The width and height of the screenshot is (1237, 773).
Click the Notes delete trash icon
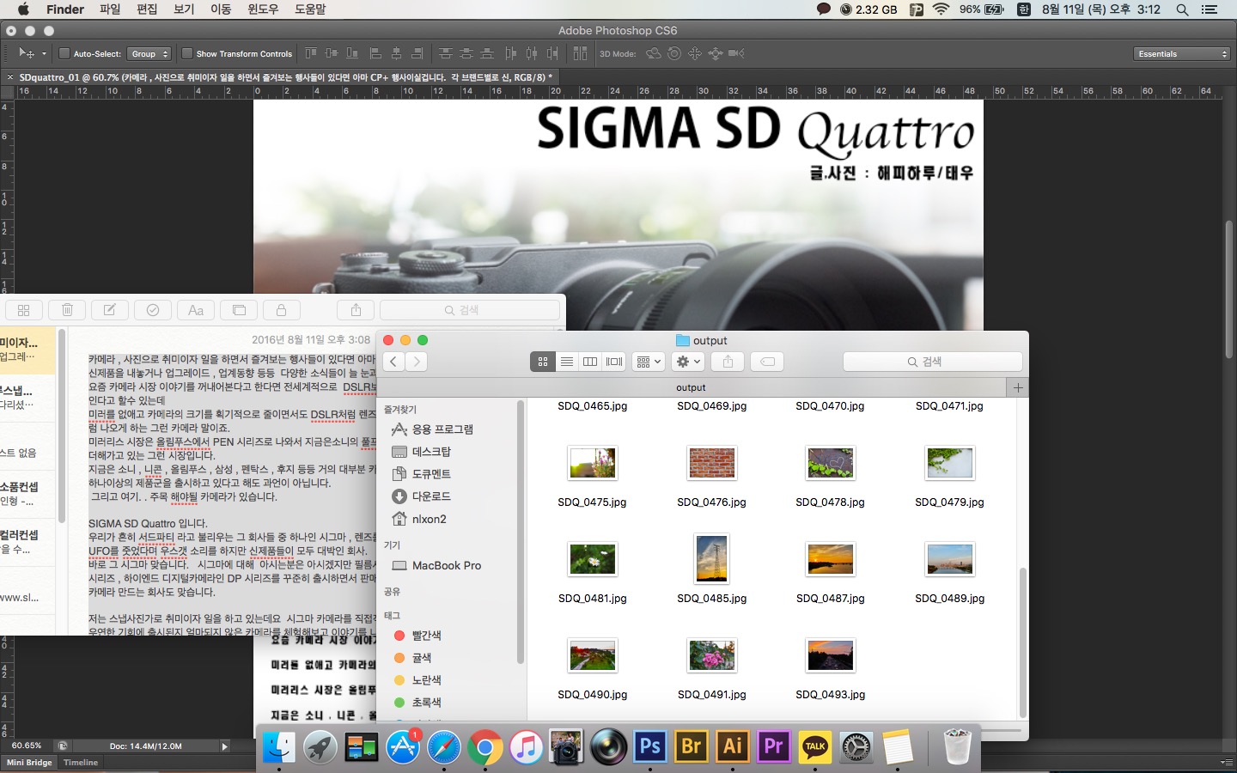click(x=67, y=310)
